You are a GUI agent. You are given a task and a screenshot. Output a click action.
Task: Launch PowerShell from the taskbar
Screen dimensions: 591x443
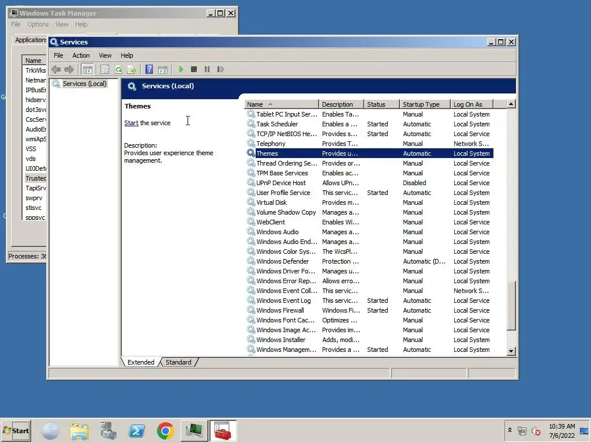137,431
